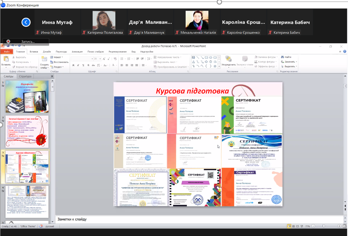Switch to the Вставка ribbon tab
The height and width of the screenshot is (236, 348).
[x=34, y=52]
